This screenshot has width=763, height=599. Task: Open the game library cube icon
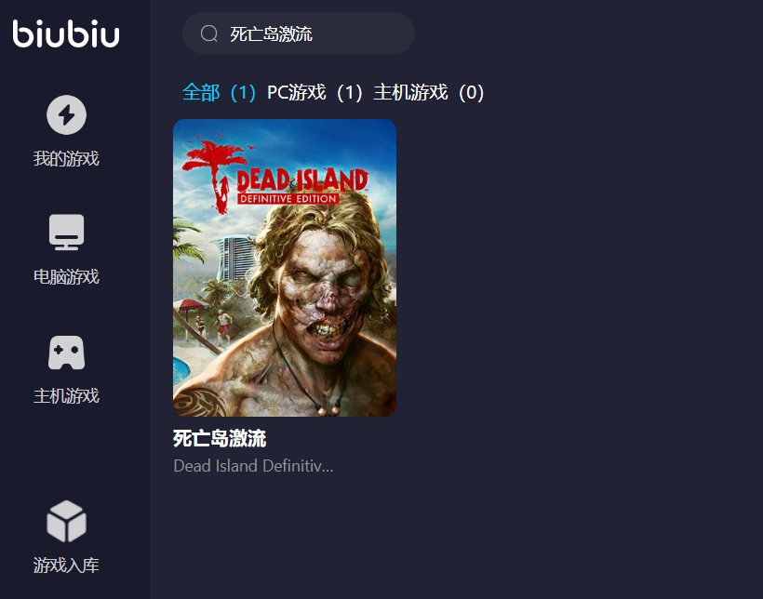click(x=66, y=521)
